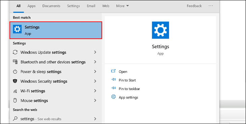Click the Wi-Fi signal icon
The image size is (246, 124).
pyautogui.click(x=15, y=91)
